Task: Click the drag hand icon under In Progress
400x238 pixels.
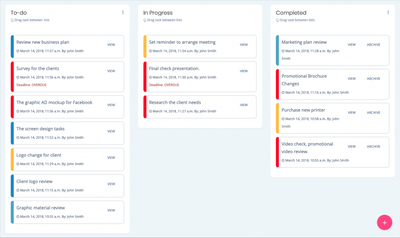Action: [x=145, y=20]
